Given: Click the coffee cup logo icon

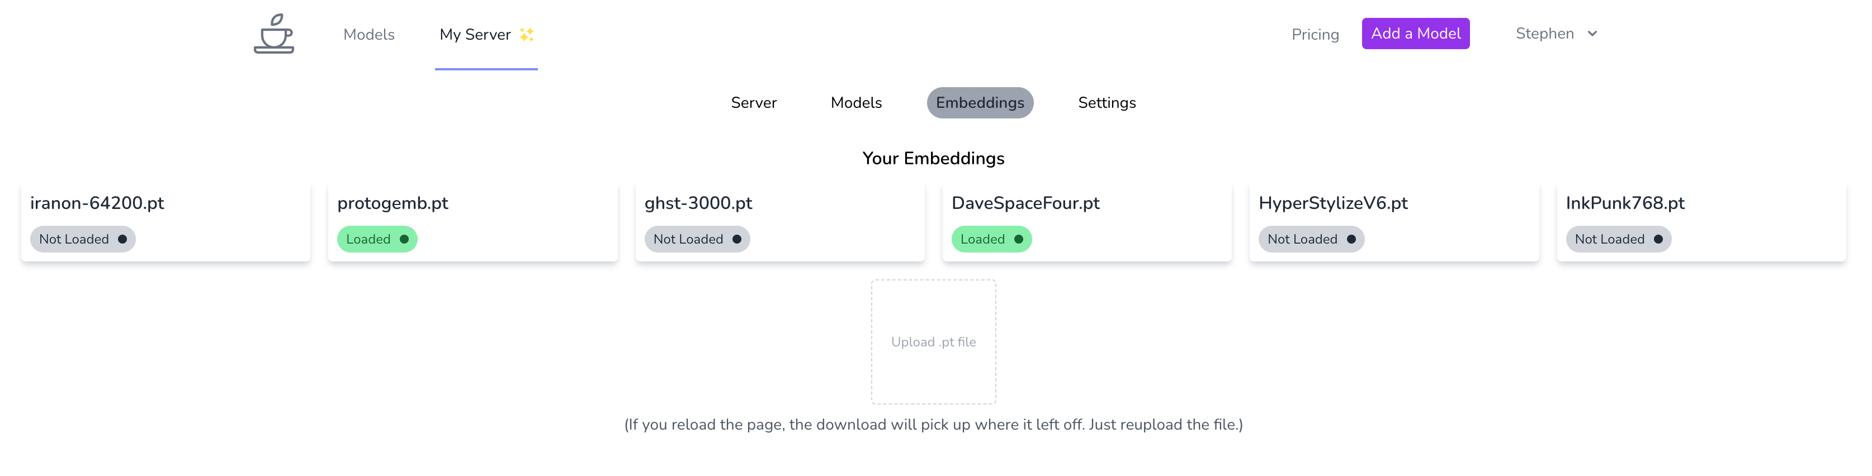Looking at the screenshot, I should tap(274, 34).
